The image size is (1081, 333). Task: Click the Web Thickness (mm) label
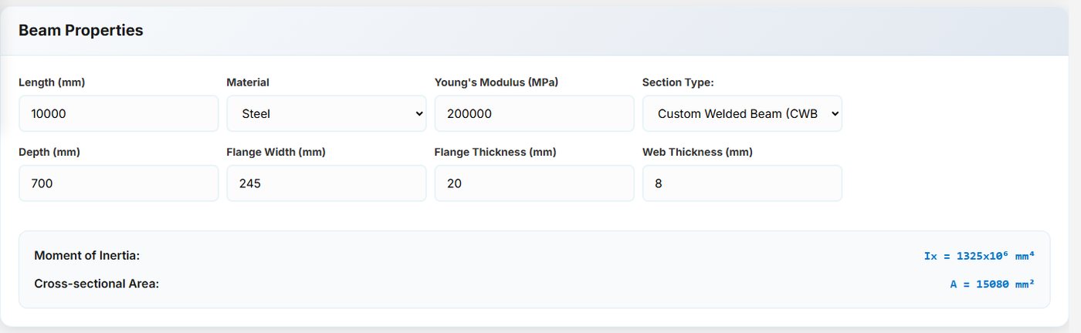[697, 153]
